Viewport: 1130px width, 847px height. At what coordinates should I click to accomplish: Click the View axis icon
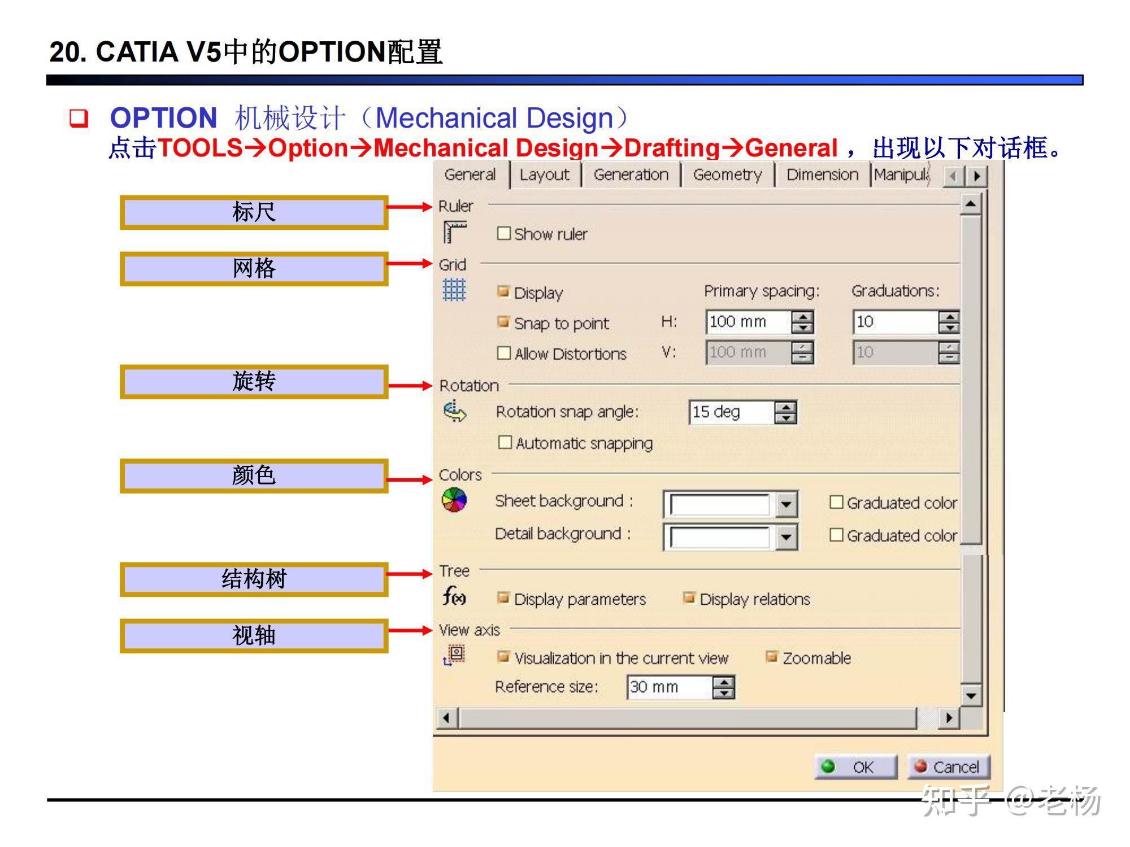[x=454, y=656]
